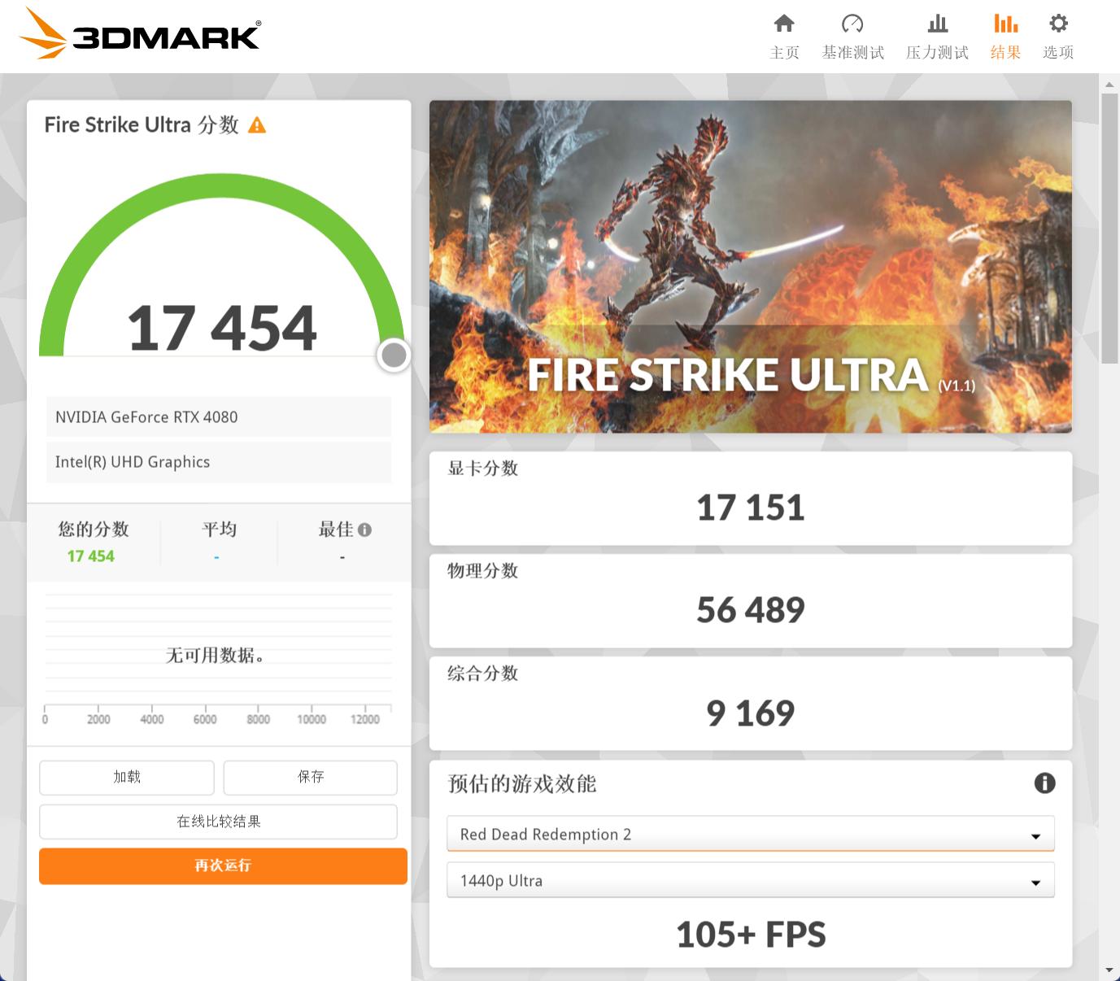
Task: Select the 基准测试 speedometer icon
Action: (852, 24)
